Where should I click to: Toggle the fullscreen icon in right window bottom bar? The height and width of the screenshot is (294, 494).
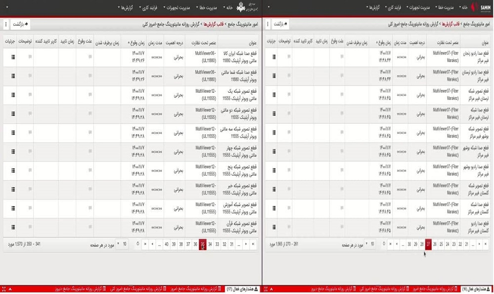tap(266, 289)
